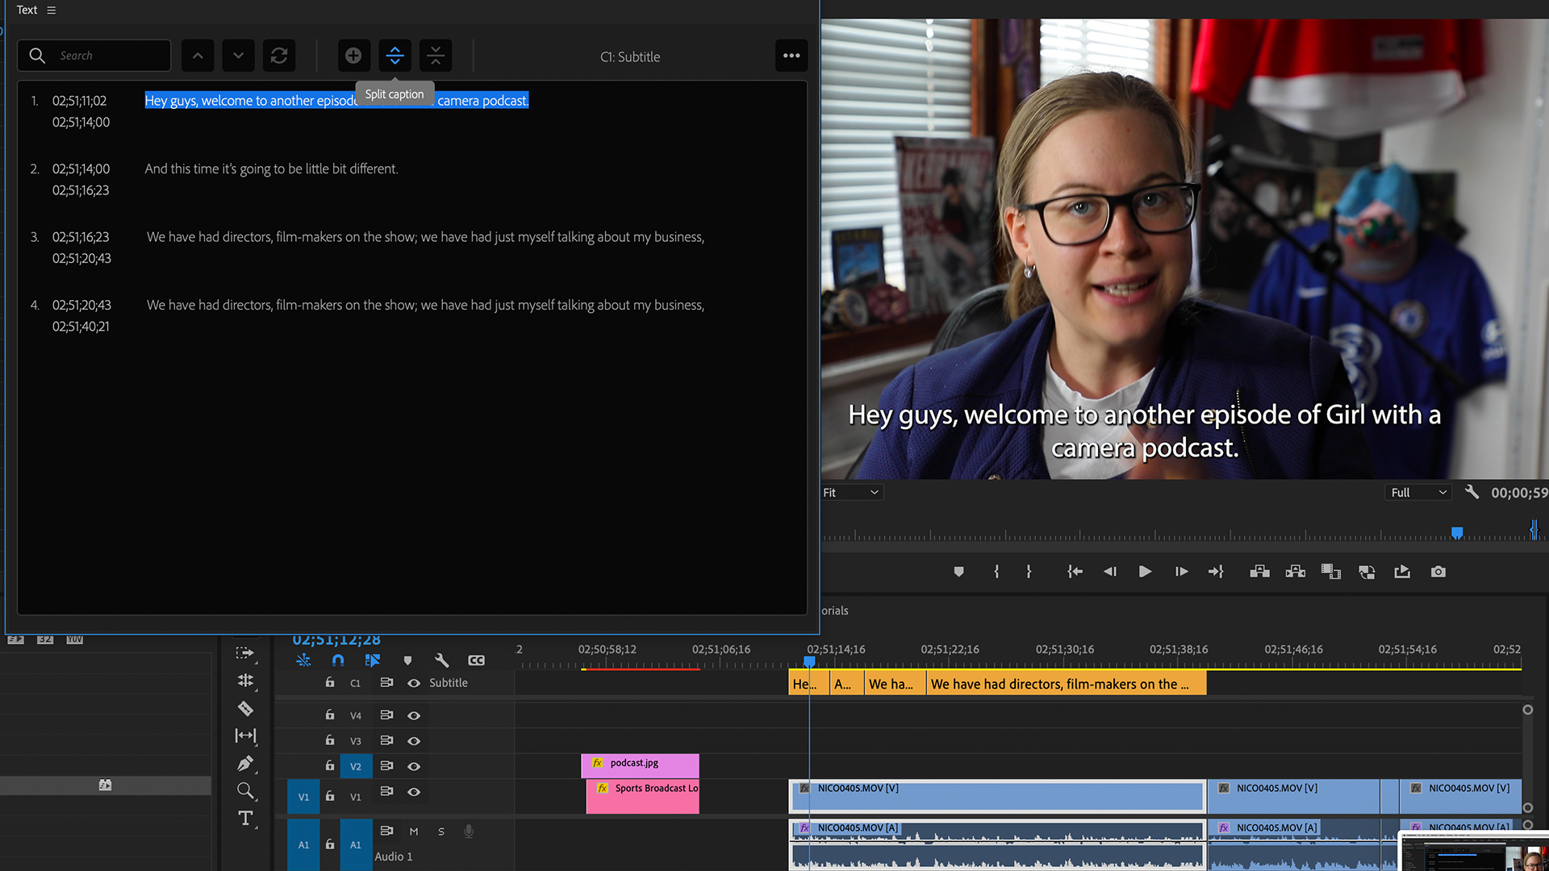The width and height of the screenshot is (1549, 871).
Task: Open Timeline display settings wrench
Action: point(441,661)
